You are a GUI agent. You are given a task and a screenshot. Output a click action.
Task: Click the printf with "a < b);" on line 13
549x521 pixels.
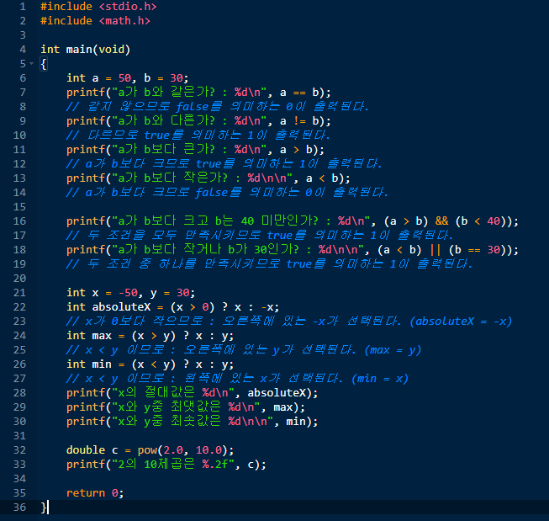(x=209, y=178)
